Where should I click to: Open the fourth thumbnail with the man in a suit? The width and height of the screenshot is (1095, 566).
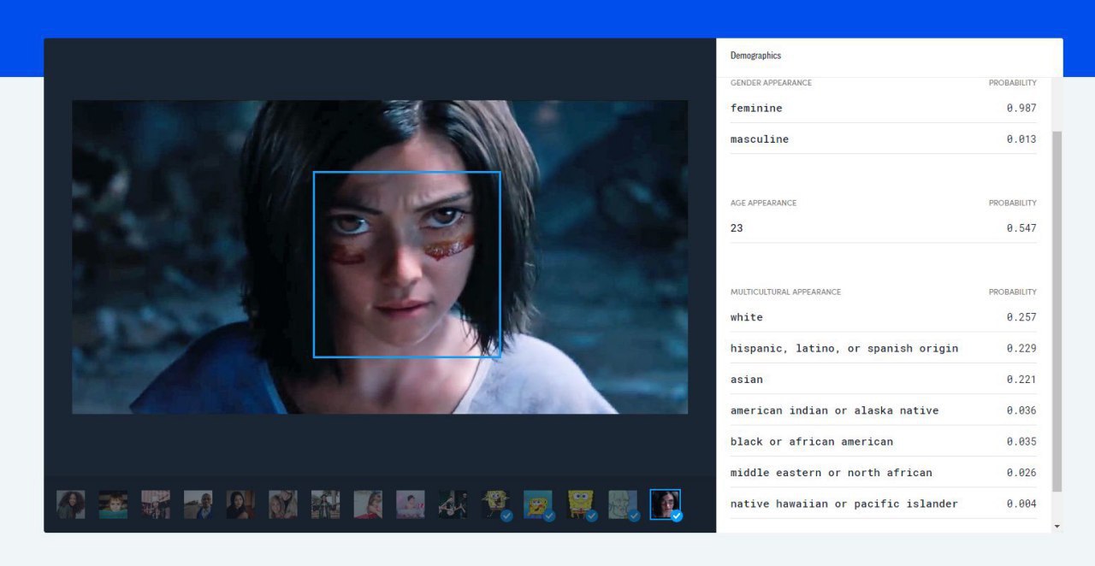(x=198, y=504)
